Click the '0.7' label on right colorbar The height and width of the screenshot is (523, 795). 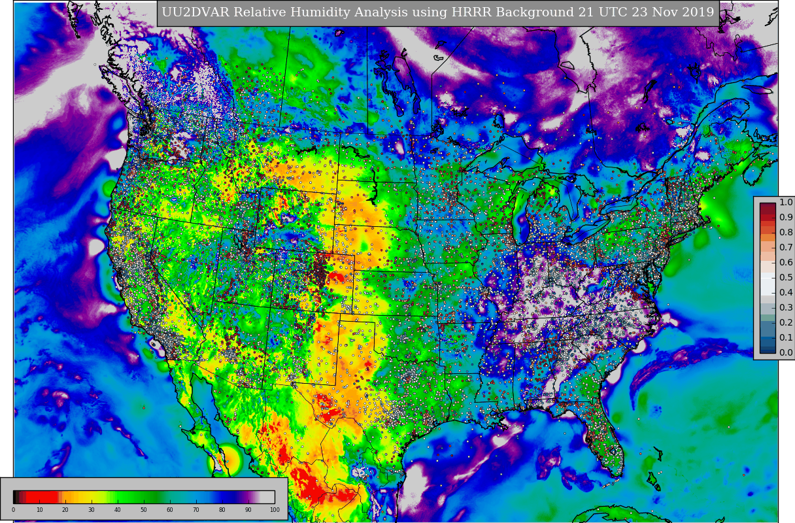786,247
